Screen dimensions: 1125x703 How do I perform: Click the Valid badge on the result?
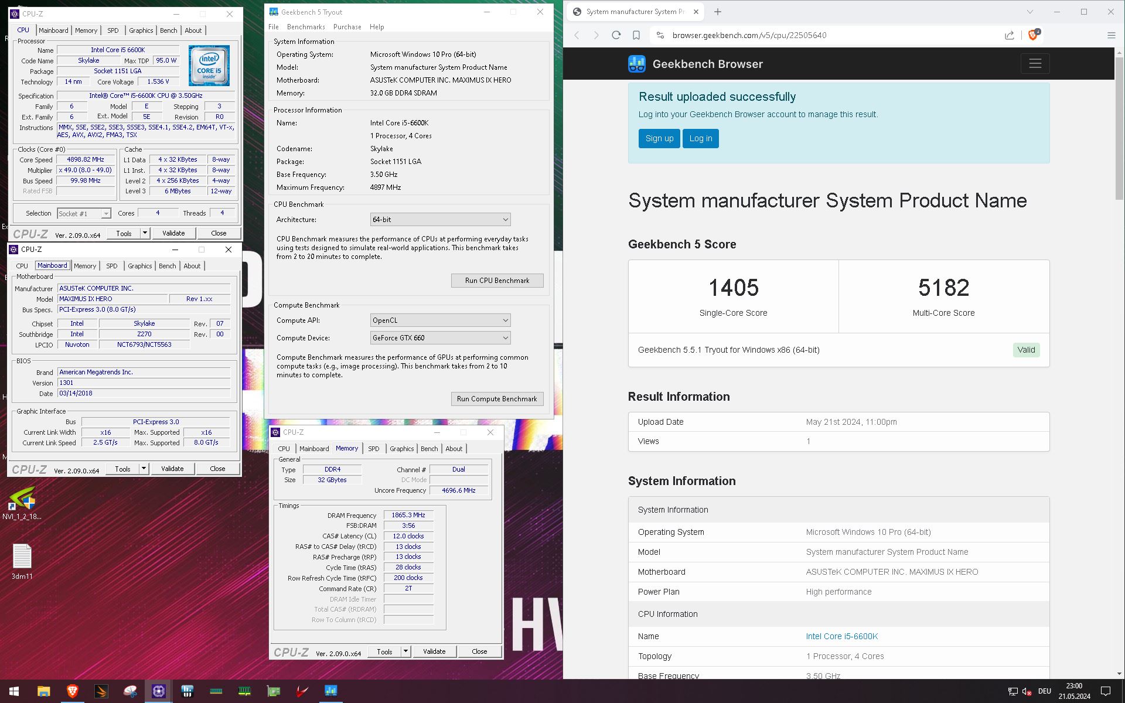click(x=1026, y=350)
